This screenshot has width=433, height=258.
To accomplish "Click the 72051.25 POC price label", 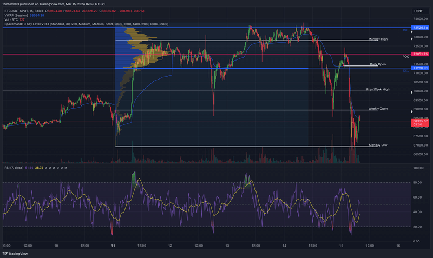I will pos(420,54).
